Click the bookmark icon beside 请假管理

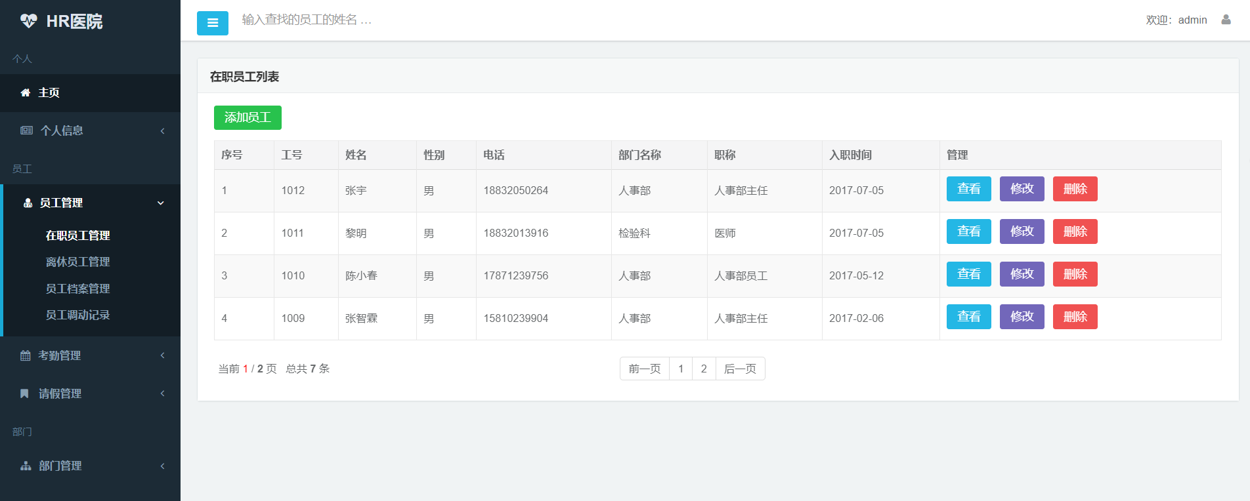point(24,393)
